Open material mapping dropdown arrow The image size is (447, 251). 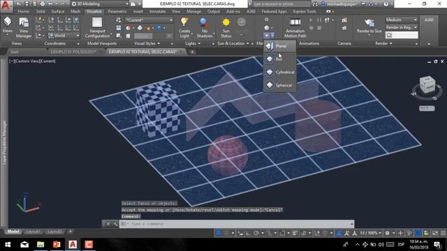point(272,36)
